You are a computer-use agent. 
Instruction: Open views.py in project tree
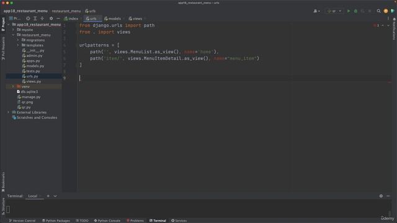32,81
